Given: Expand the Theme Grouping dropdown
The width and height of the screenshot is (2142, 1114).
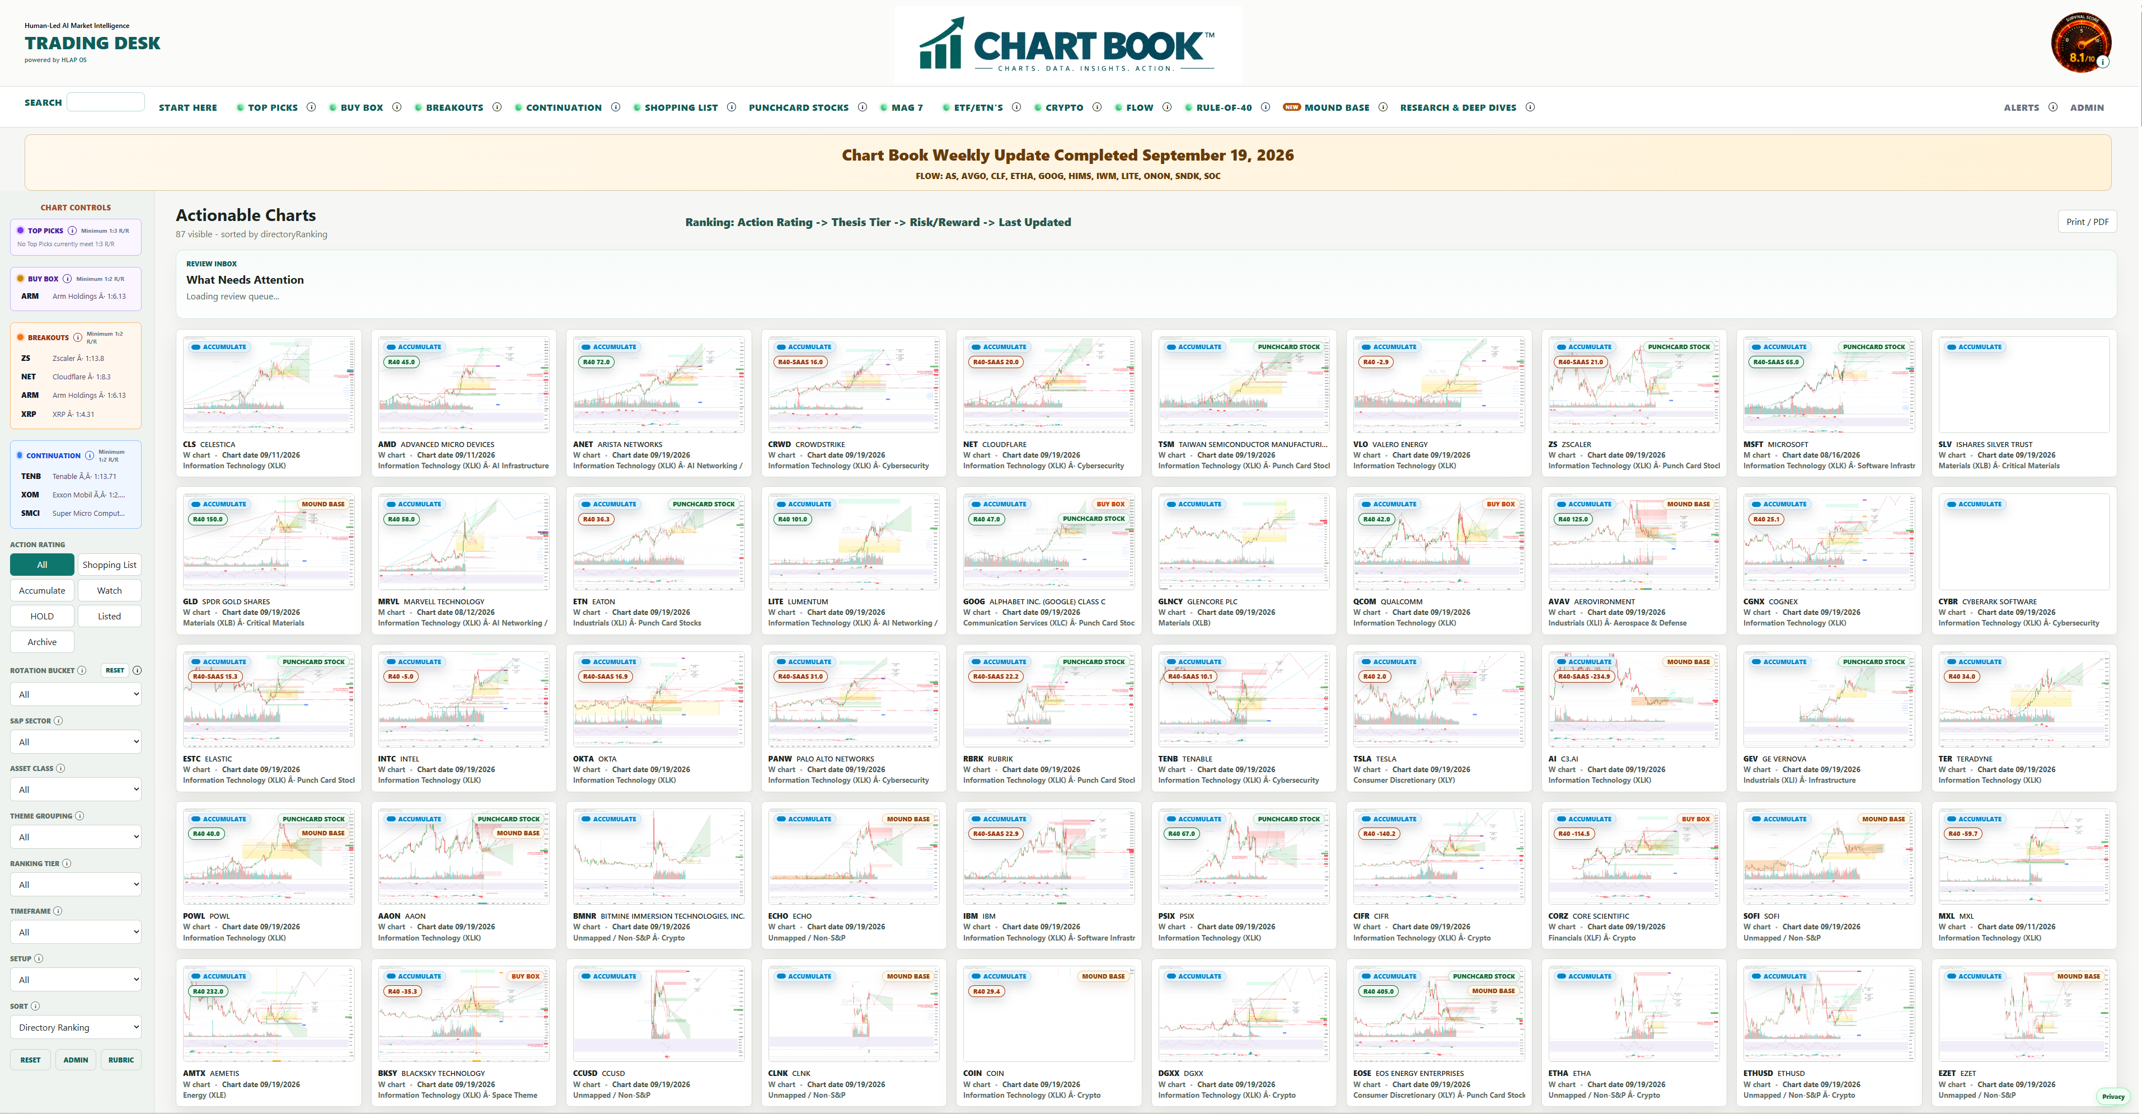Looking at the screenshot, I should click(76, 837).
